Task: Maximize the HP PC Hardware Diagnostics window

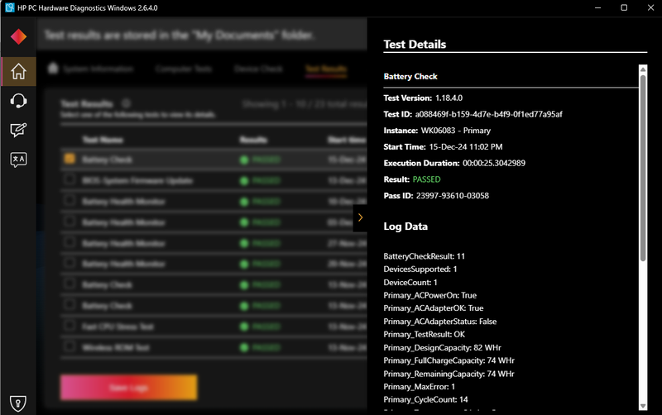Action: coord(624,7)
